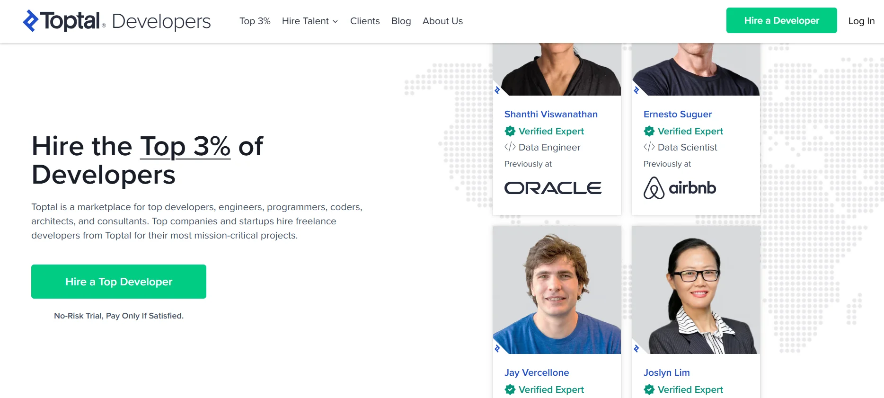
Task: Click Toptal corner mark on Shanthi Viswanathan's photo
Action: tap(497, 90)
